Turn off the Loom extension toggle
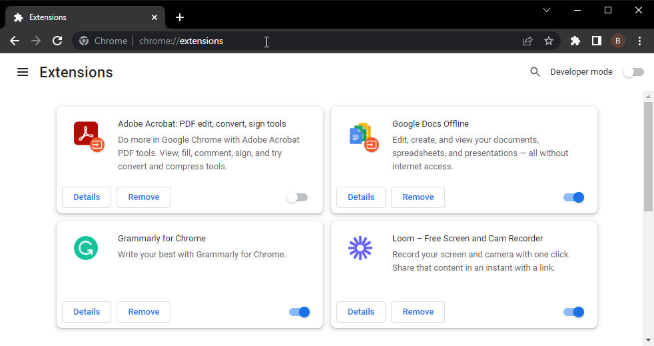 (574, 312)
